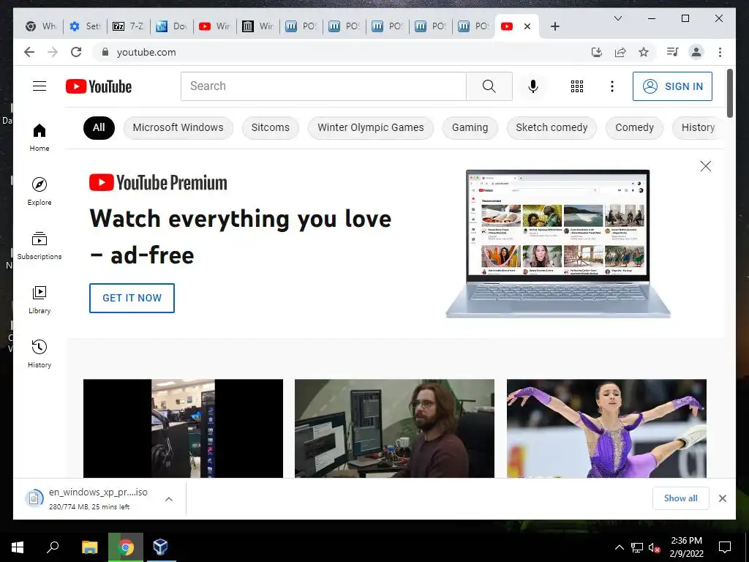Bookmark this page with the star
749x562 pixels.
[644, 52]
